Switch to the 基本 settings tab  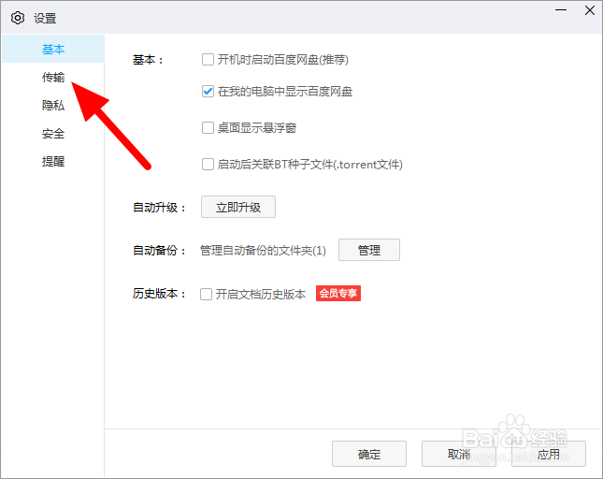point(53,49)
